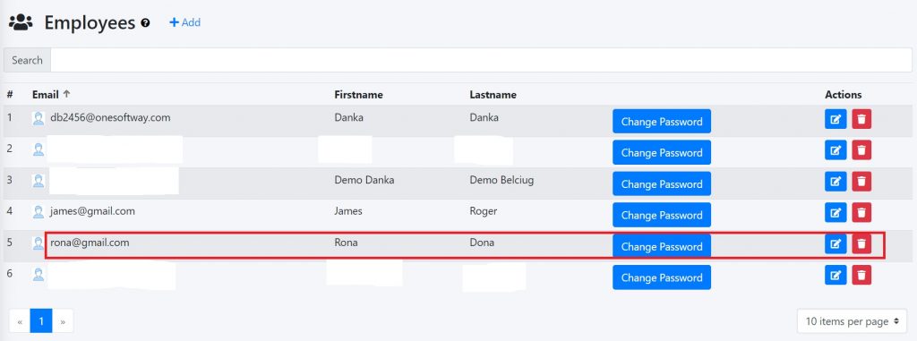Screen dimensions: 917x341
Task: Click the trash icon in row 6
Action: click(861, 275)
